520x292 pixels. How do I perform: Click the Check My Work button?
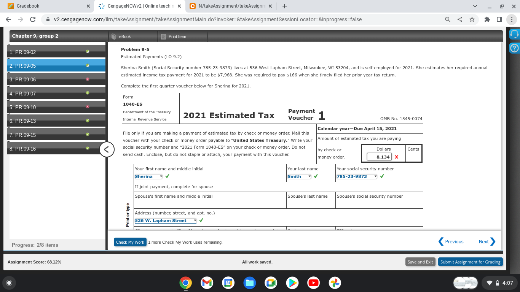coord(130,242)
